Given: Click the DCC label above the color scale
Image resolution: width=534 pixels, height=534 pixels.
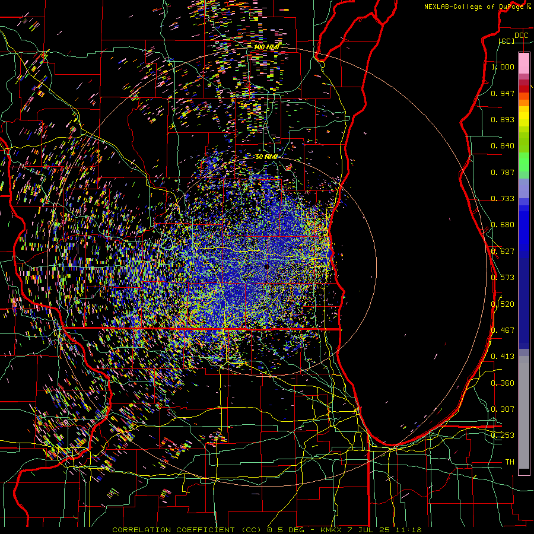Looking at the screenshot, I should pos(522,36).
